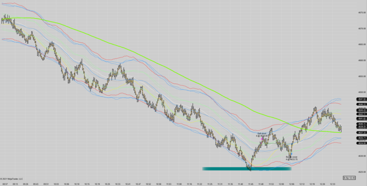Click the '© 2021 NinjaTrader, LLC' copyright text
This screenshot has height=186, width=367.
click(x=12, y=179)
